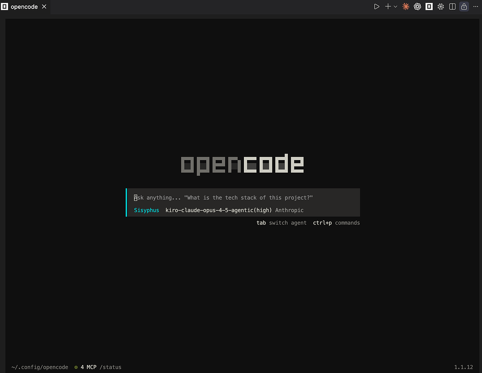482x373 pixels.
Task: Focus the 'Ask anything...' prompt input
Action: point(243,197)
